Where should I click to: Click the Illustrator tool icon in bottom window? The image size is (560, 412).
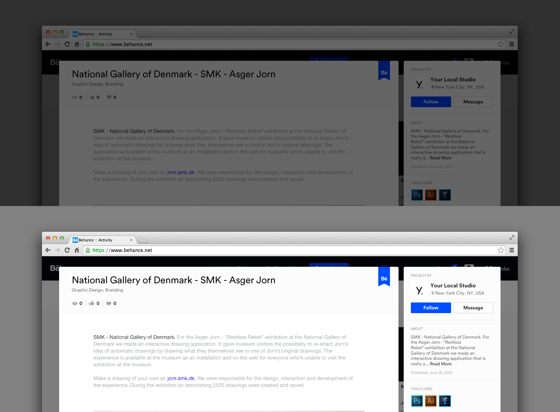431,401
